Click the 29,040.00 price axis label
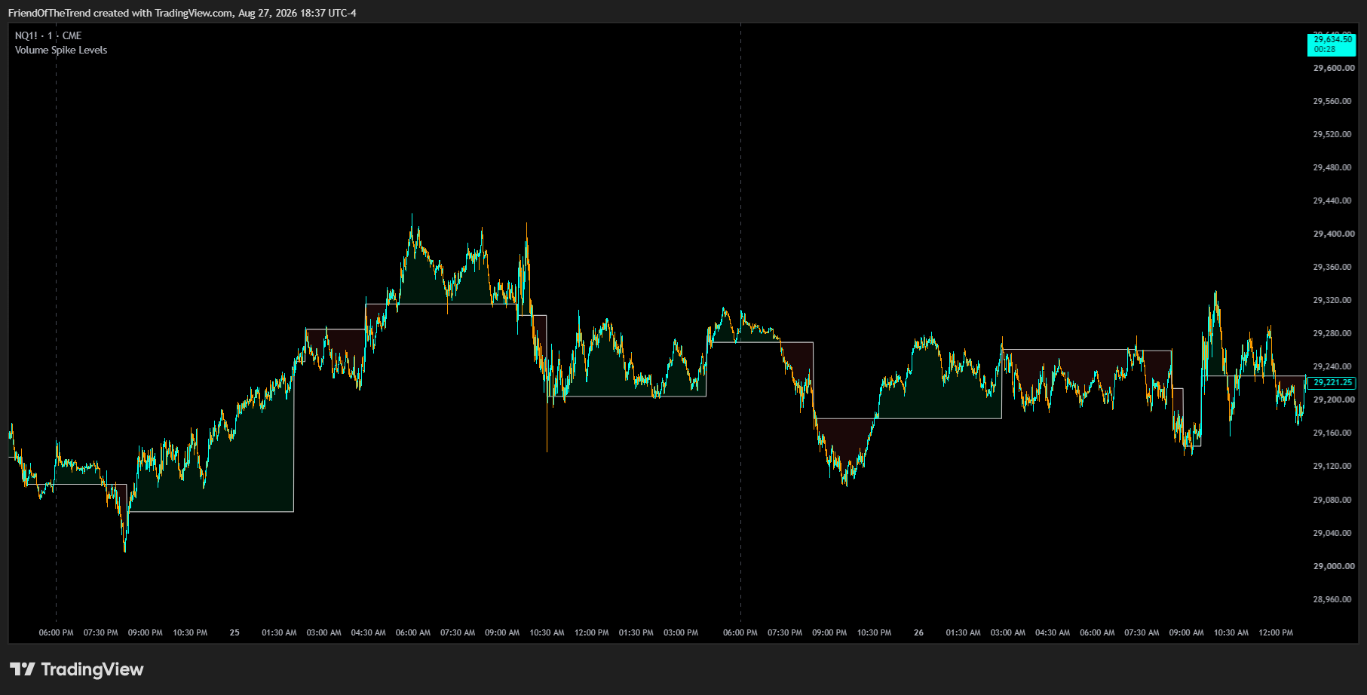1367x695 pixels. pyautogui.click(x=1334, y=533)
